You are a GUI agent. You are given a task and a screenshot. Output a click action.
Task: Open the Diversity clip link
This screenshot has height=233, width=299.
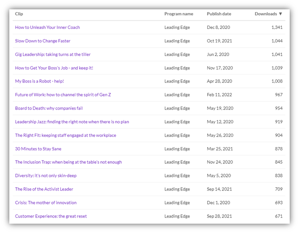click(x=46, y=176)
